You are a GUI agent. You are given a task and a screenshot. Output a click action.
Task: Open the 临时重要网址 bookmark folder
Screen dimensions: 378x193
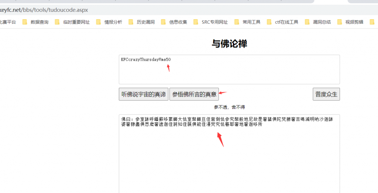click(x=72, y=22)
